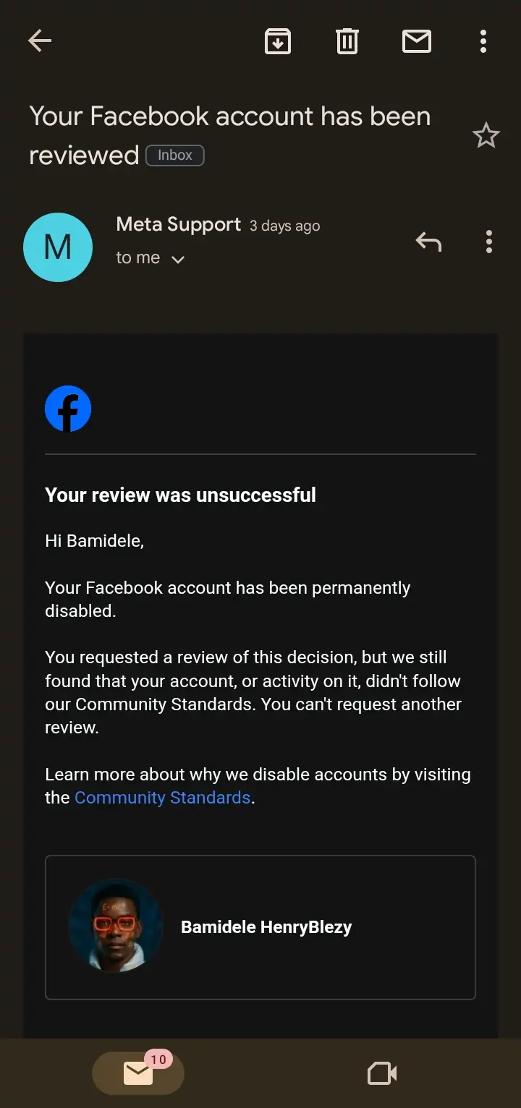Click the Bamidele HenryBlezy account name

coord(266,927)
